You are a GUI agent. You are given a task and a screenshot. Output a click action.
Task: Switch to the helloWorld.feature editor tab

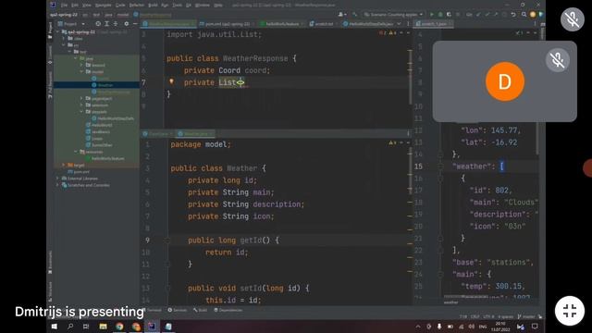click(282, 24)
